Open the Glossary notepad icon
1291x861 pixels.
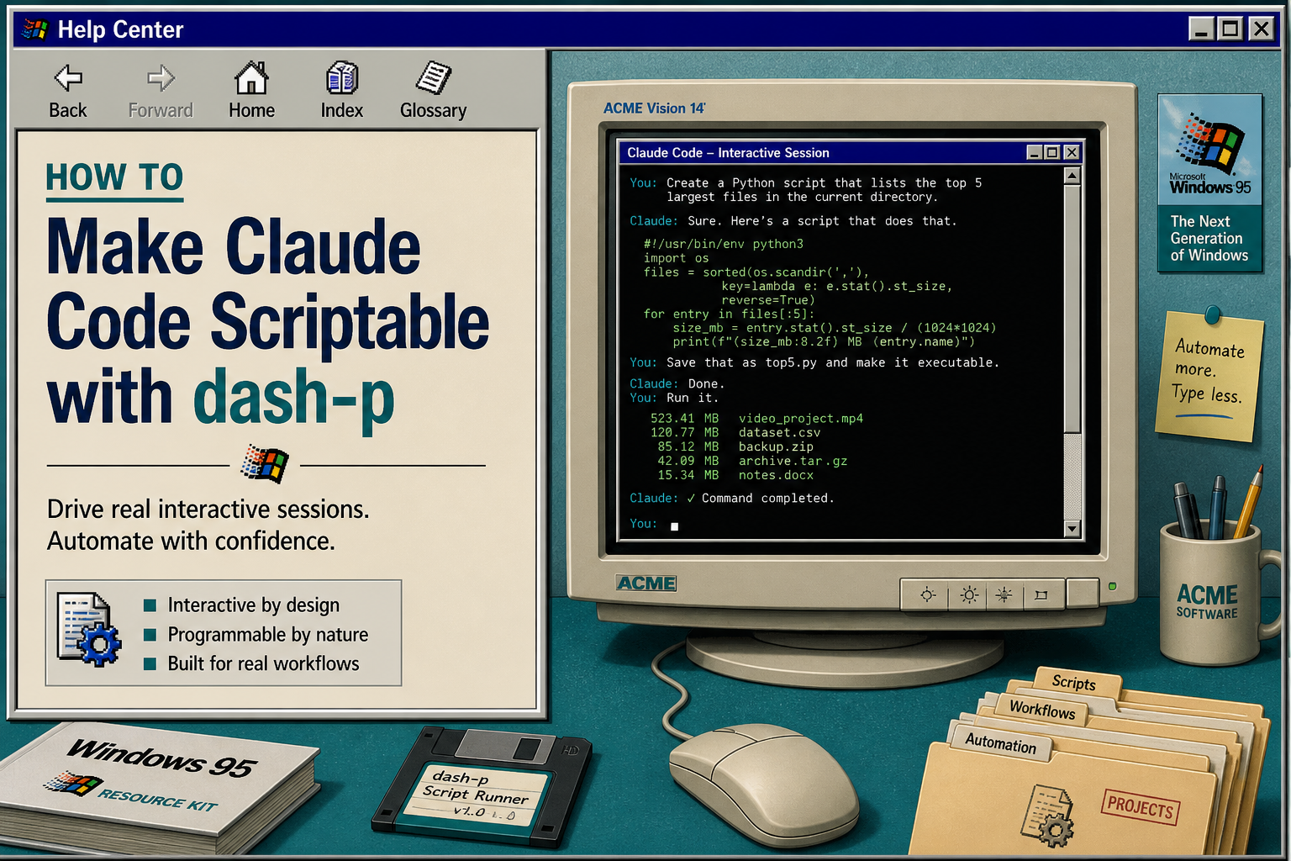coord(434,78)
